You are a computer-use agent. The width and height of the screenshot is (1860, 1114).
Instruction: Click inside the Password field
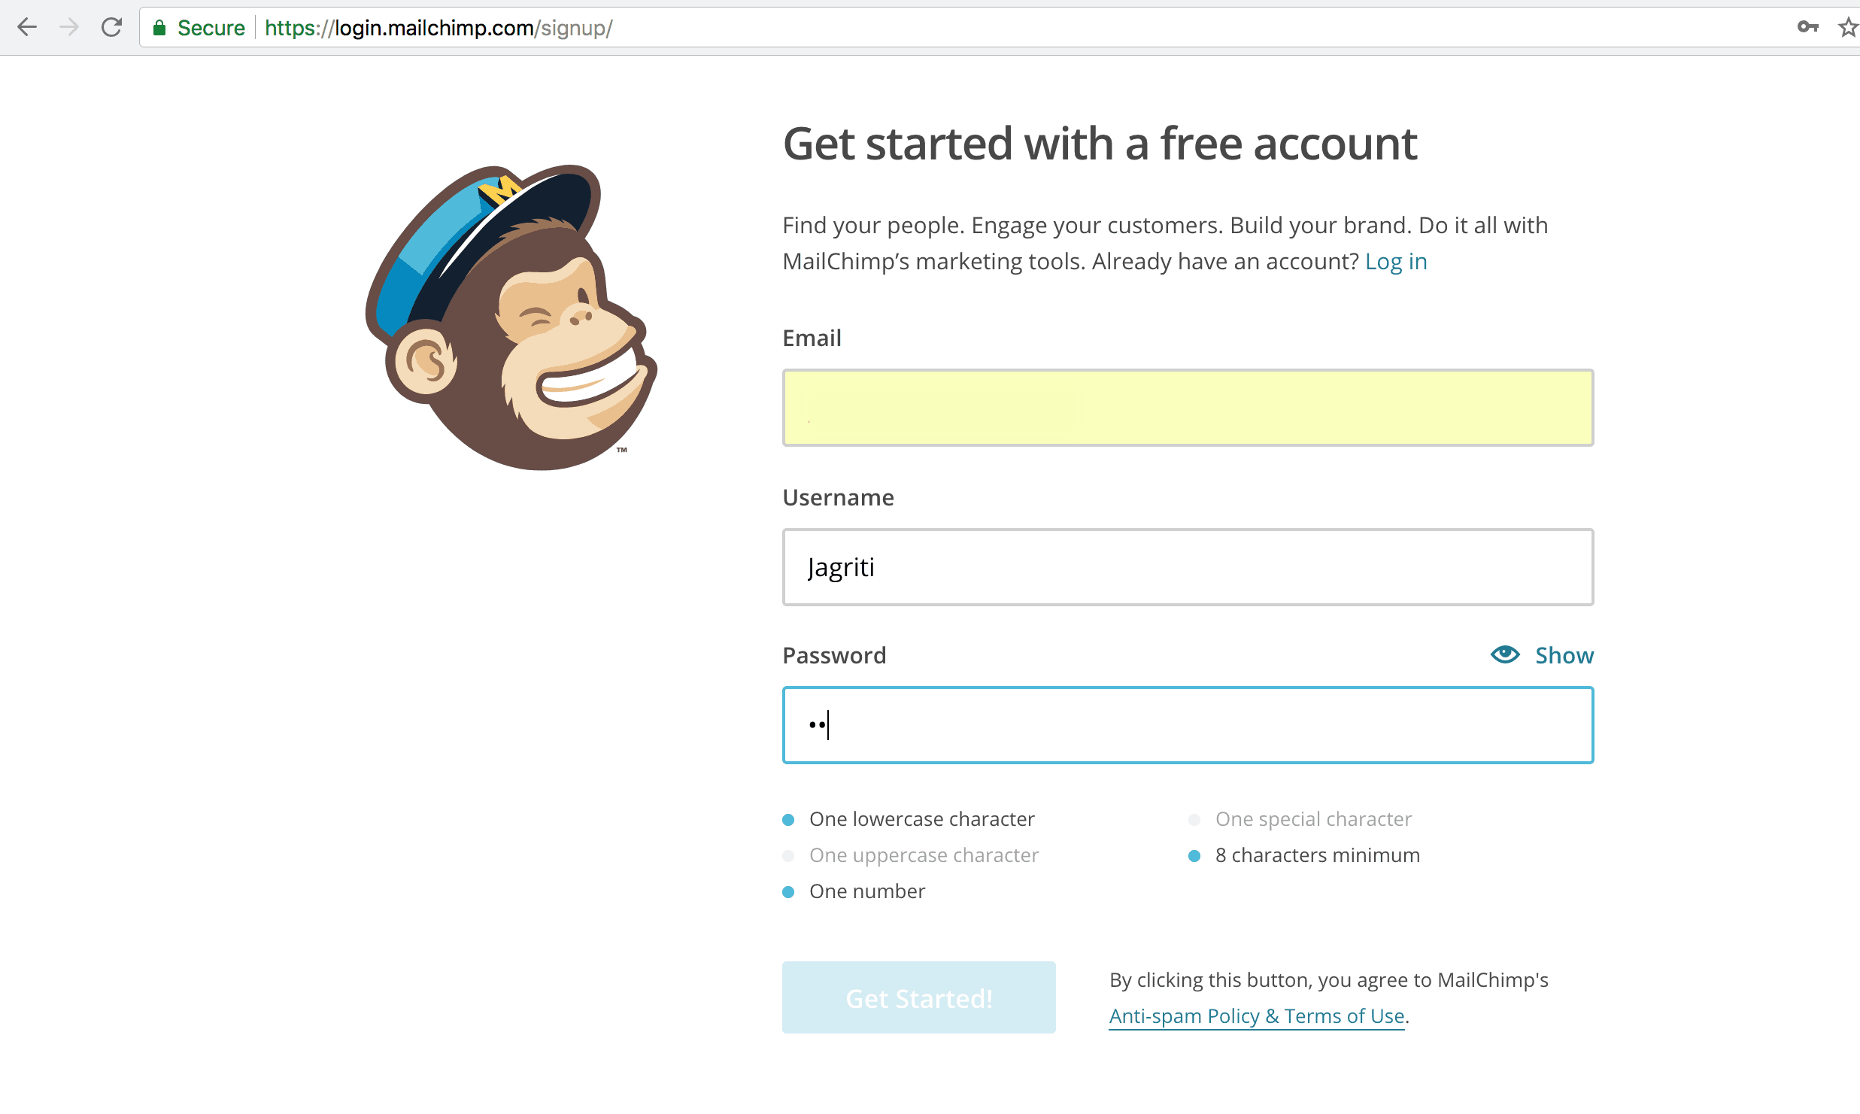pos(1188,725)
